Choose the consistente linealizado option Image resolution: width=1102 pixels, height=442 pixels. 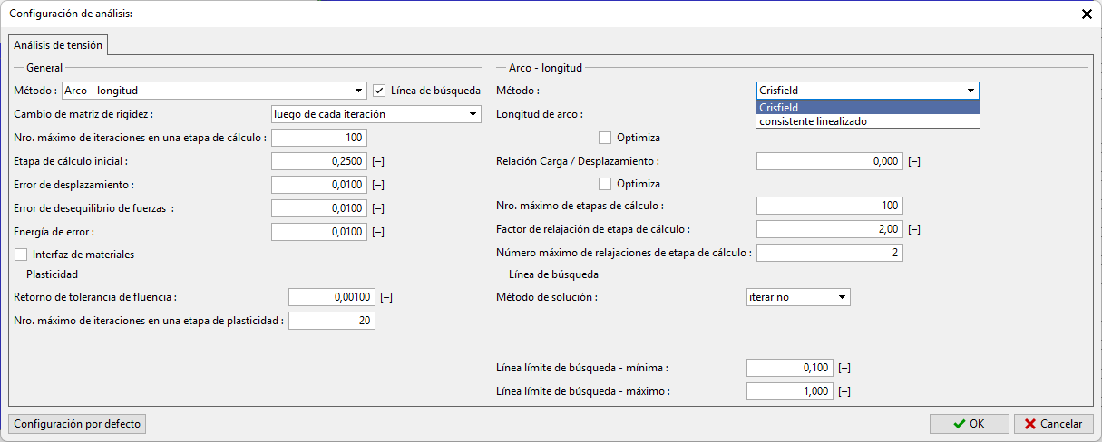pyautogui.click(x=867, y=120)
